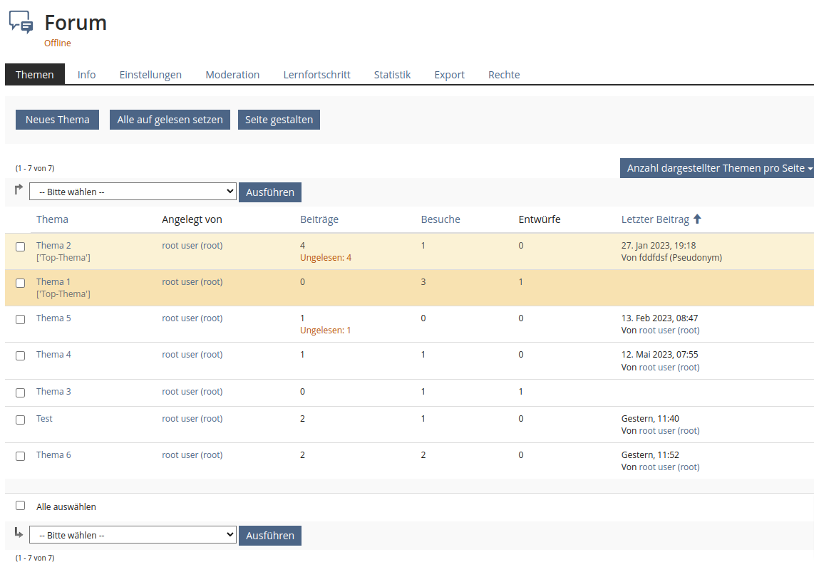Check the Alle auswählen checkbox
Screen dimensions: 814x572
21,506
